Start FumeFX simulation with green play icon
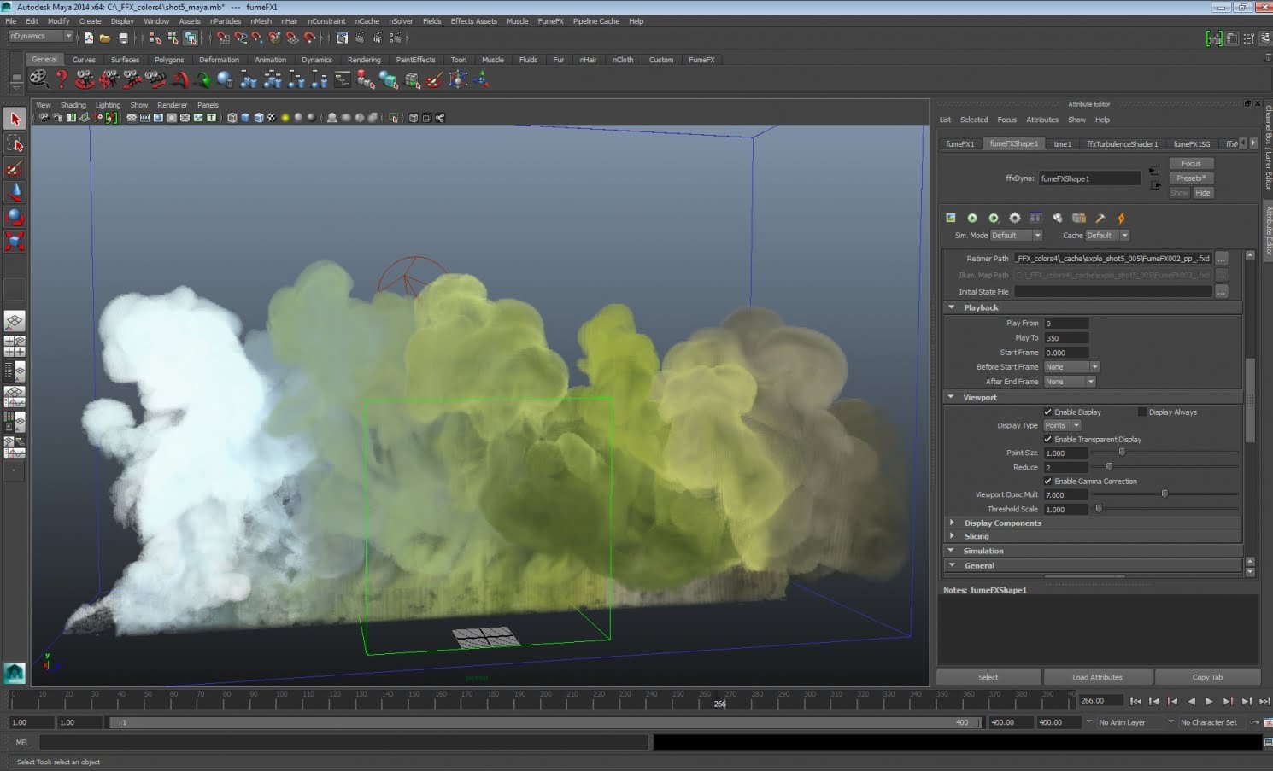 (x=971, y=219)
